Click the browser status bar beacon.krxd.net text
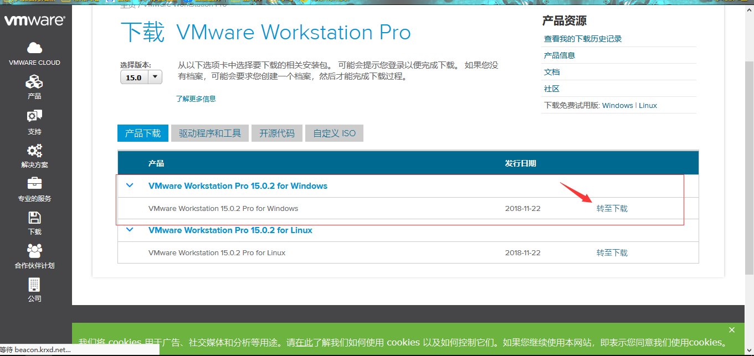The image size is (754, 356). point(36,350)
